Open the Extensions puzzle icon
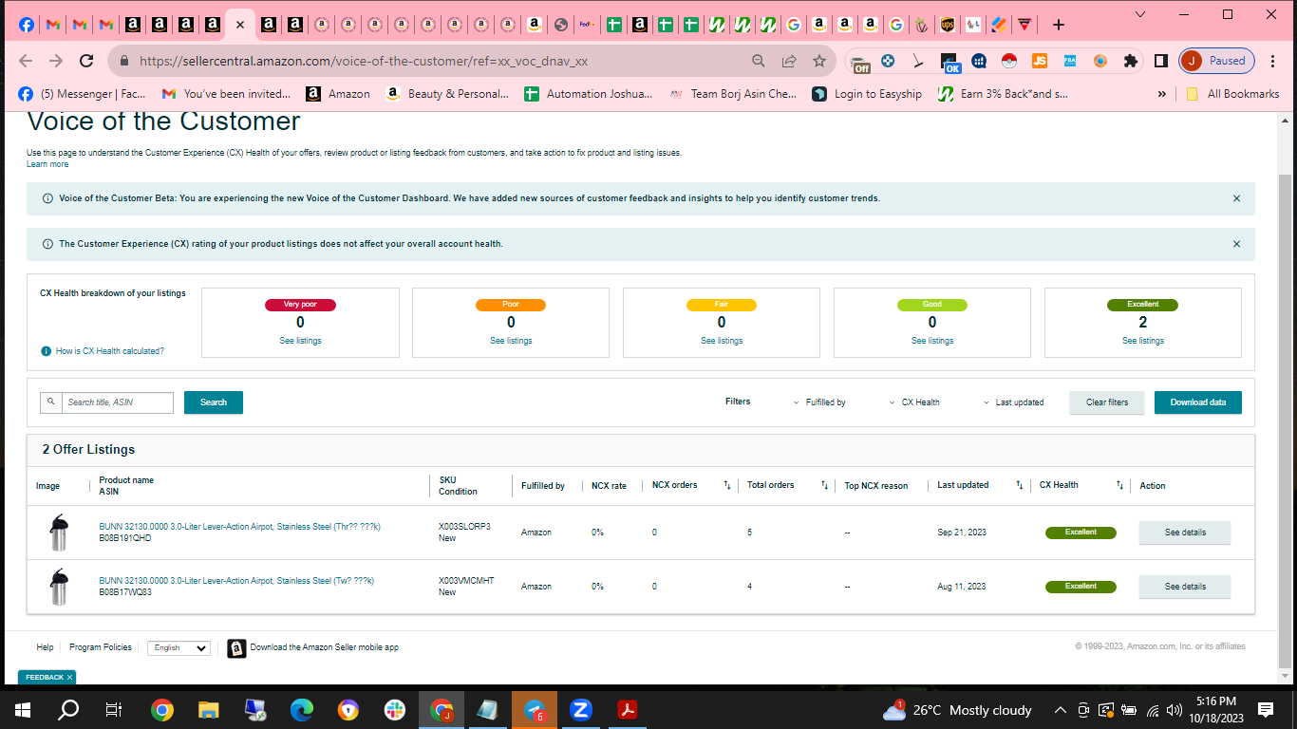The height and width of the screenshot is (729, 1297). pyautogui.click(x=1130, y=61)
